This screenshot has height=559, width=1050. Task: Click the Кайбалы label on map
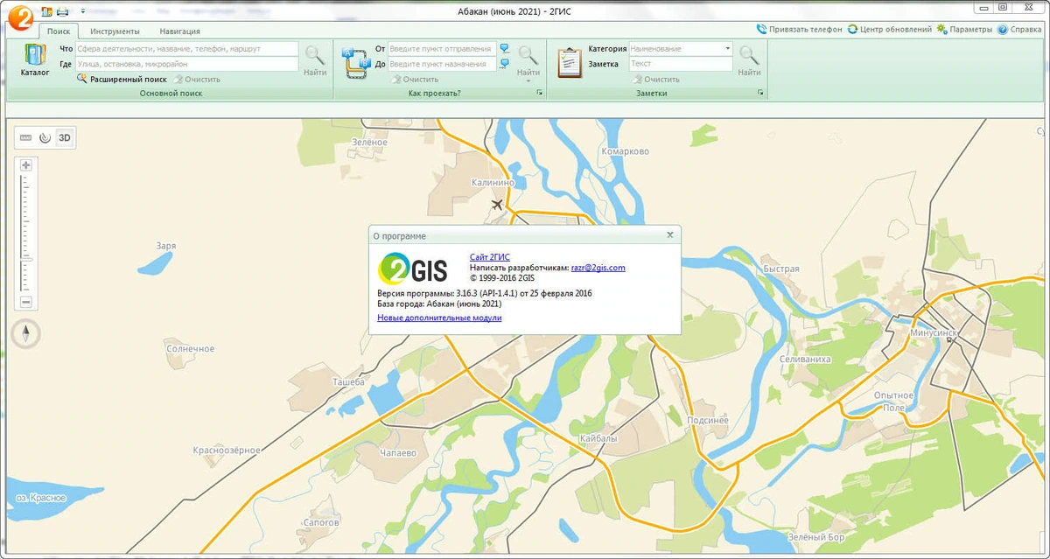coord(599,437)
